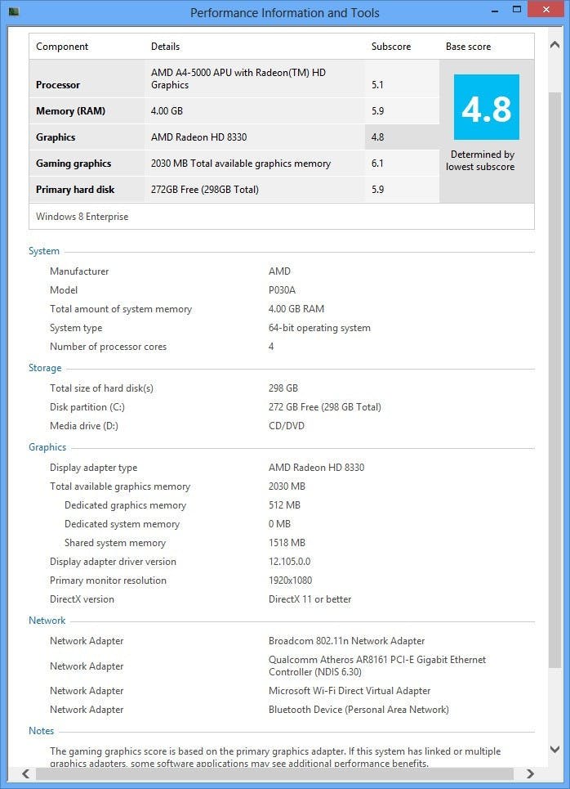
Task: Select the Base score column header
Action: 468,47
